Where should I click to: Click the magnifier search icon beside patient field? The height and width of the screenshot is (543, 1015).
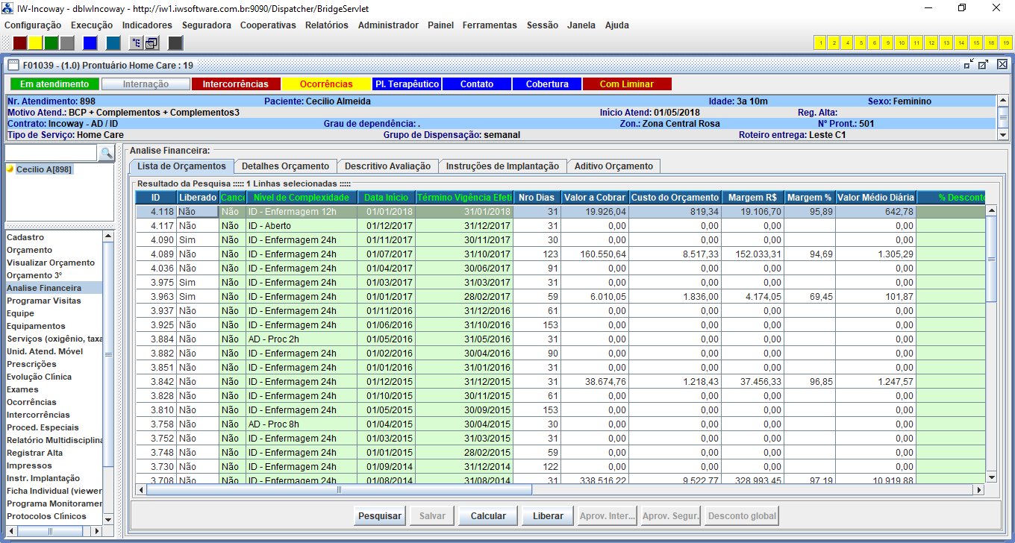pos(107,153)
